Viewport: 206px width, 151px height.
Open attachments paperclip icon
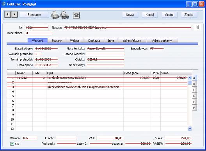pos(197,27)
